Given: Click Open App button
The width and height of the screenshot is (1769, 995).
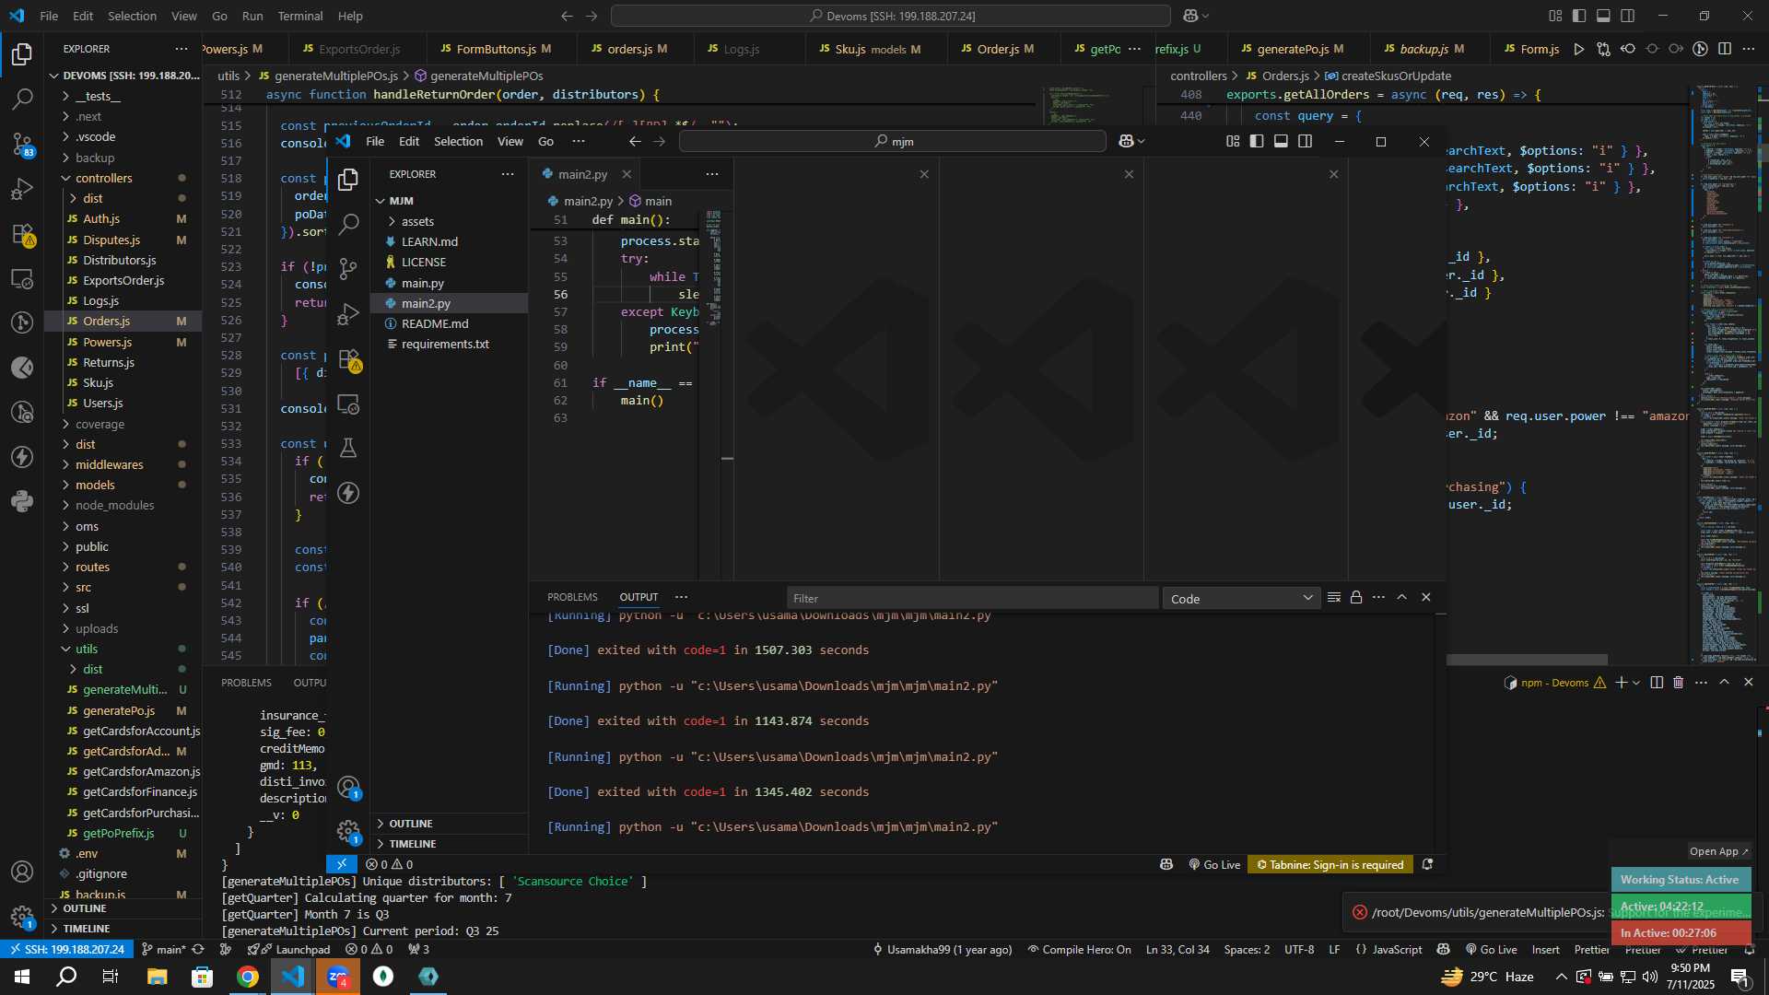Looking at the screenshot, I should (x=1718, y=851).
